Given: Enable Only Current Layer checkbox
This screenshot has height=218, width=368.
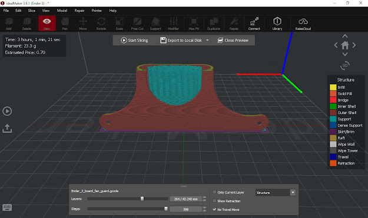Looking at the screenshot, I should tap(214, 192).
